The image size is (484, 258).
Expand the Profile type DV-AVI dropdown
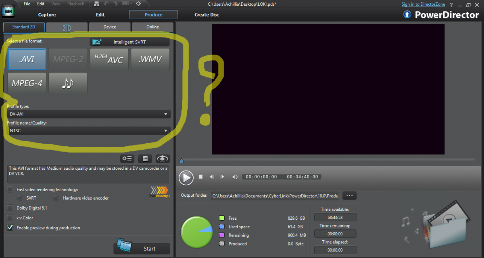89,114
